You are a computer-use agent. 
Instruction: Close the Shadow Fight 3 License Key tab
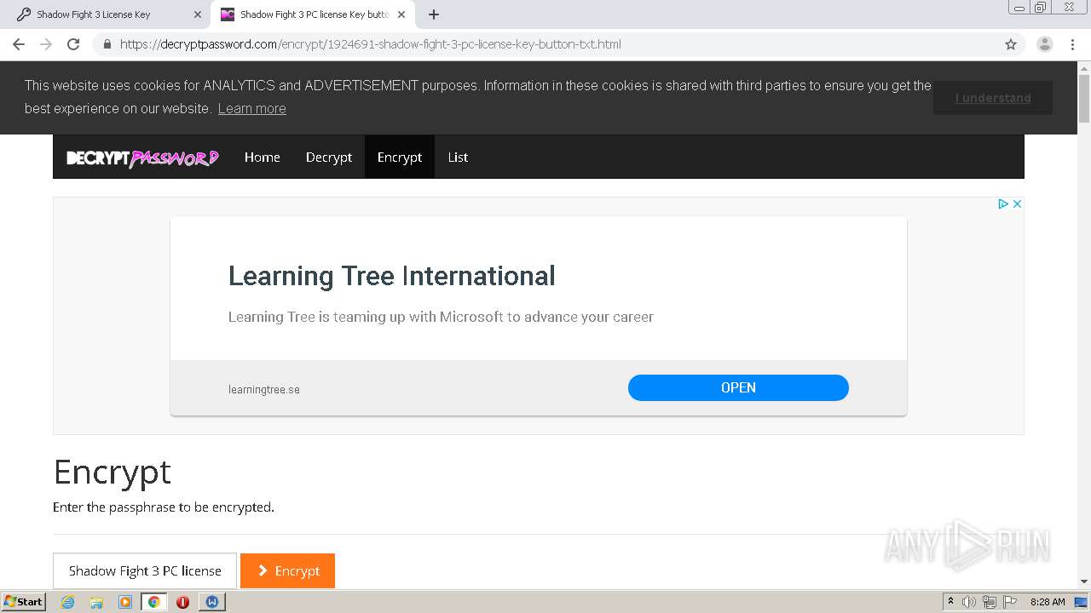pyautogui.click(x=198, y=14)
